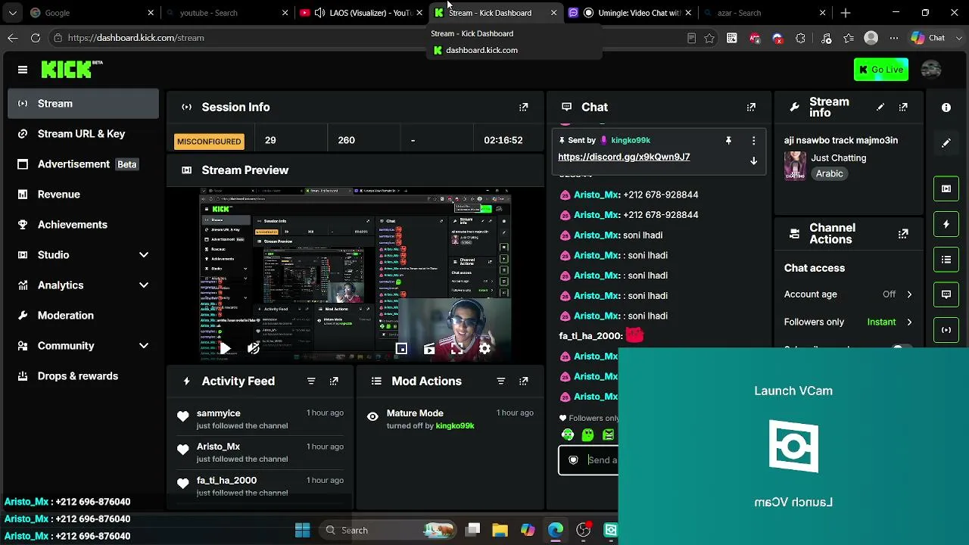The image size is (969, 545).
Task: Unpin the pinned chat message
Action: (x=728, y=140)
